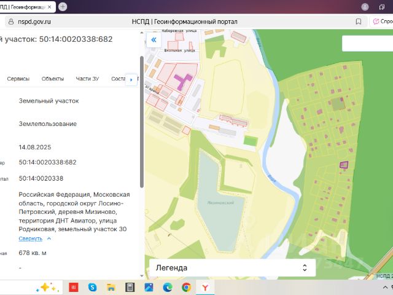Open Google Chrome from the taskbar

[x=186, y=288]
